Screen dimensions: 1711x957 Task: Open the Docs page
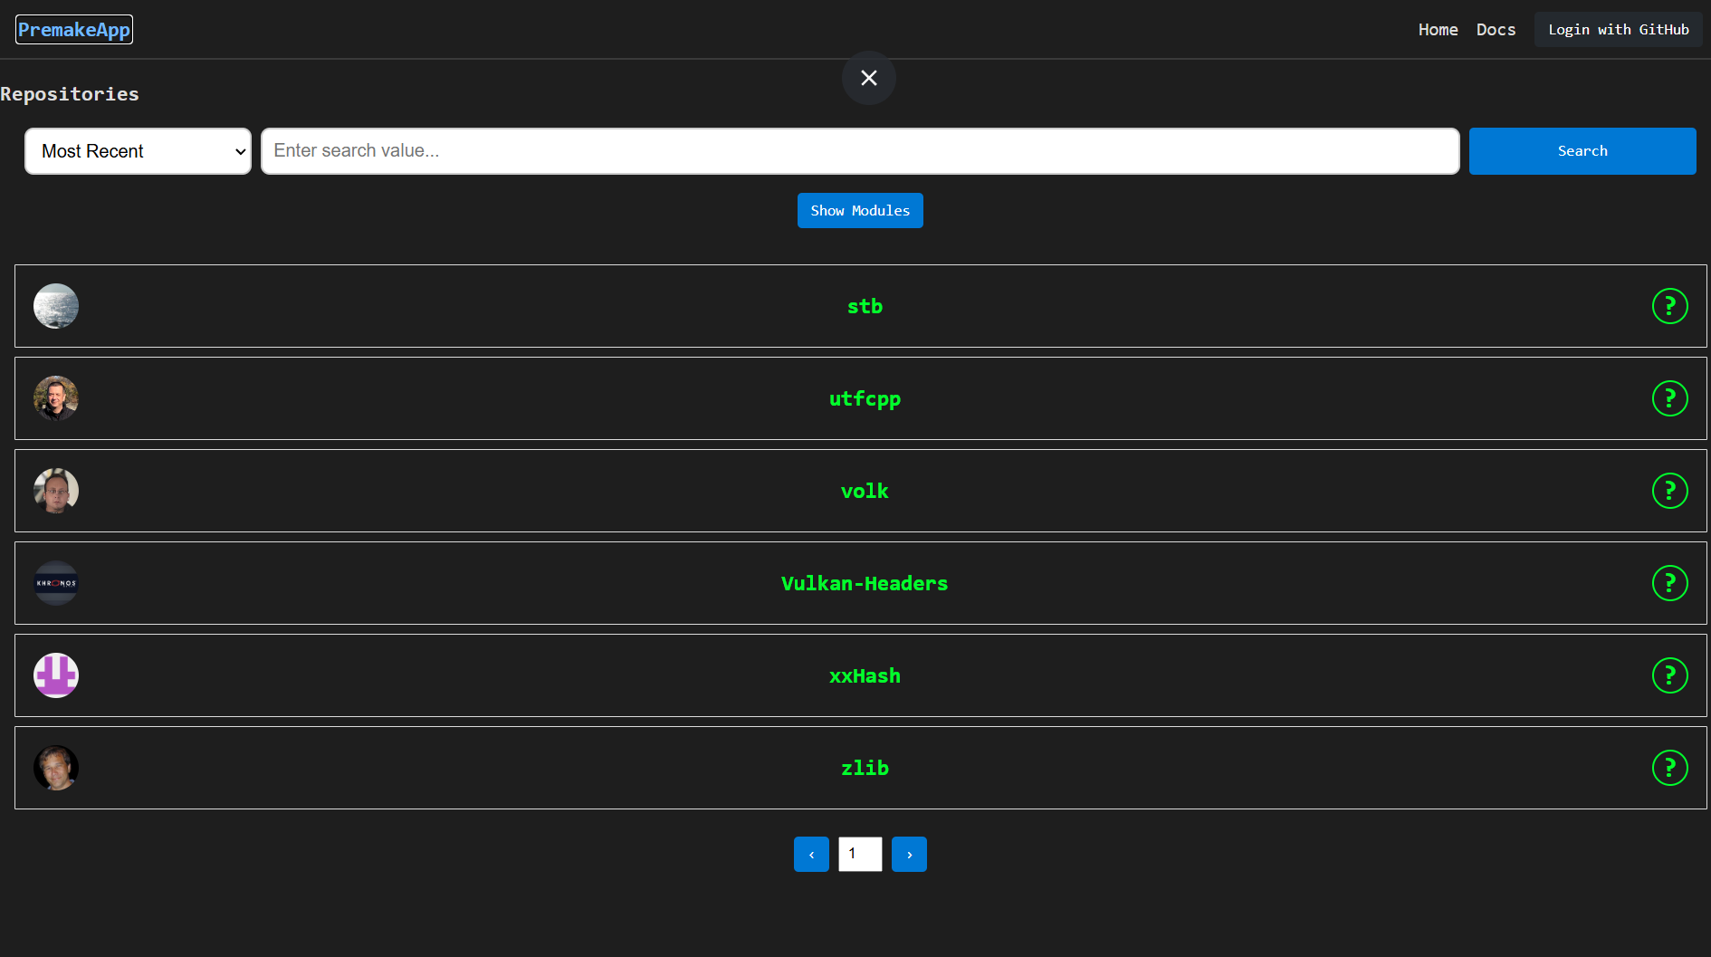[1496, 30]
